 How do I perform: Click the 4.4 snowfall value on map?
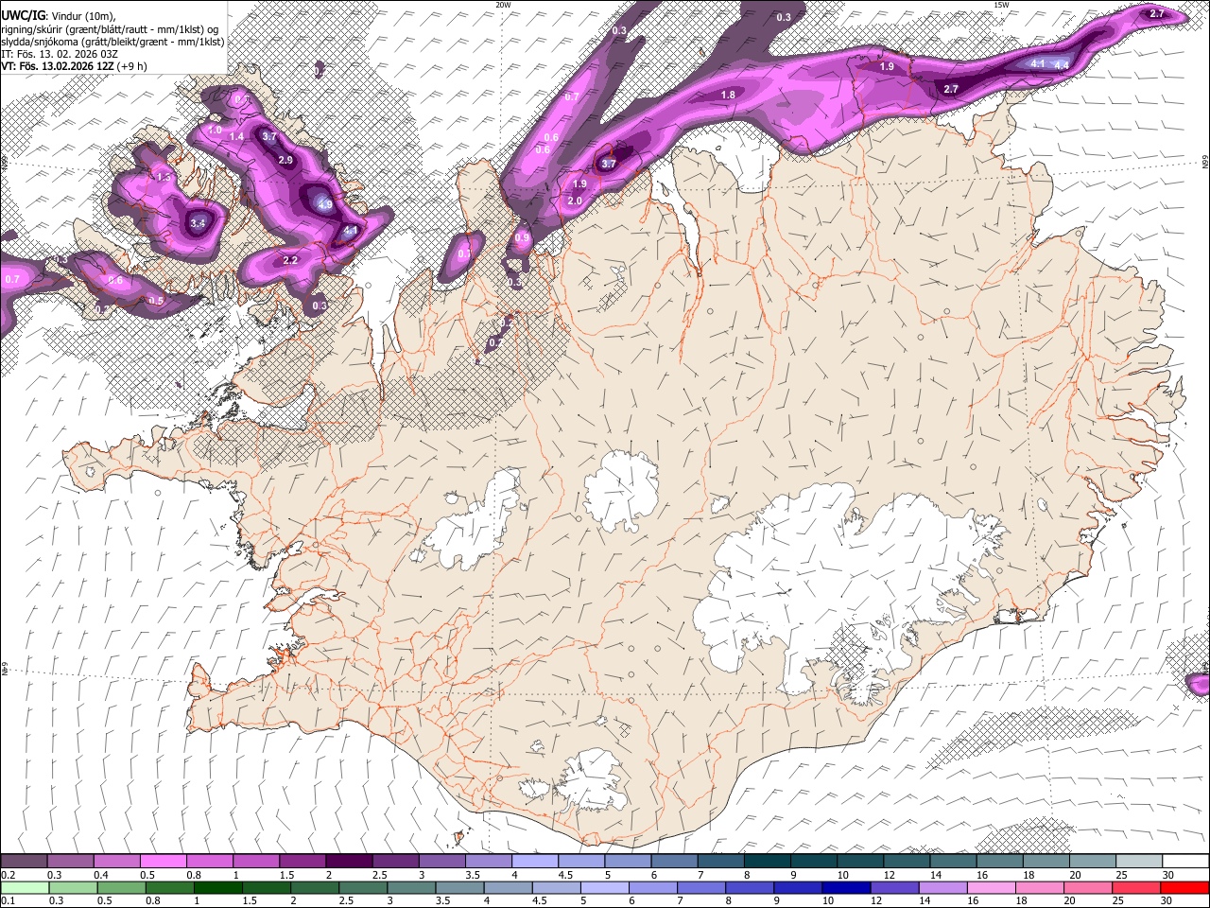point(1062,66)
